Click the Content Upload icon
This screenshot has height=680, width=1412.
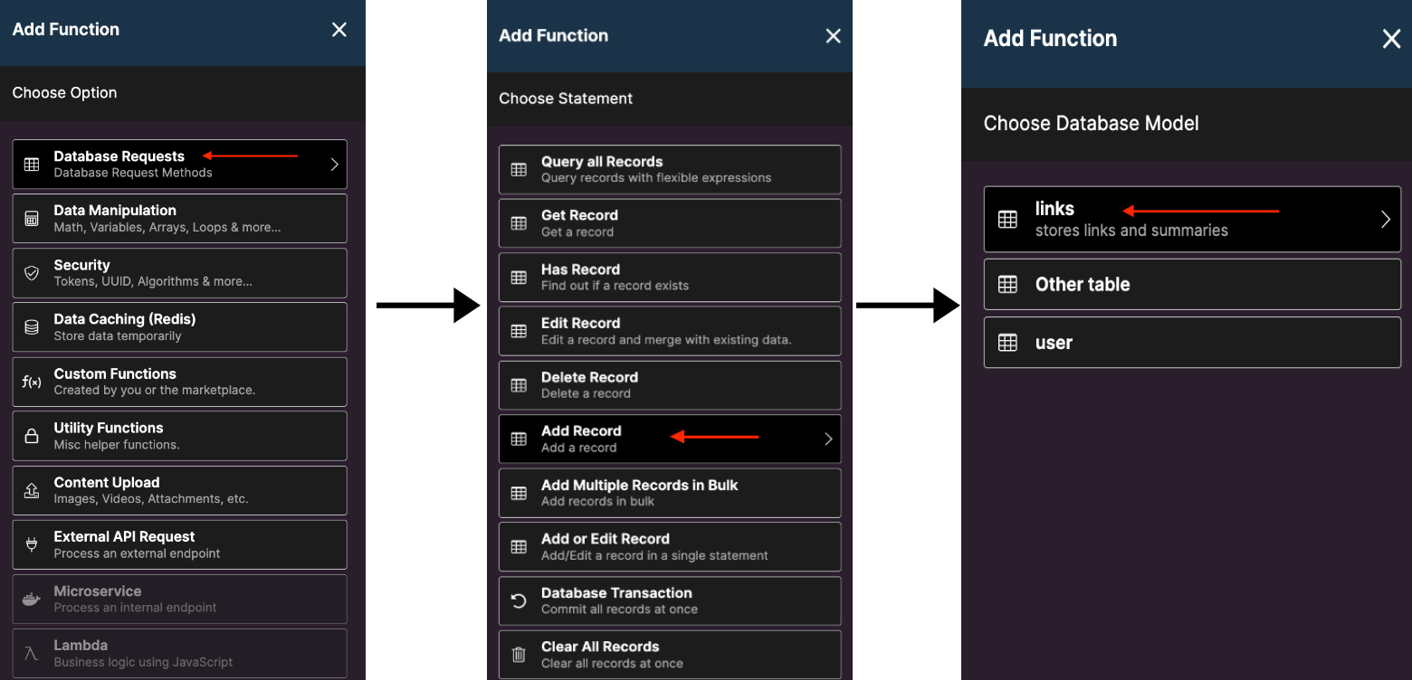point(32,490)
